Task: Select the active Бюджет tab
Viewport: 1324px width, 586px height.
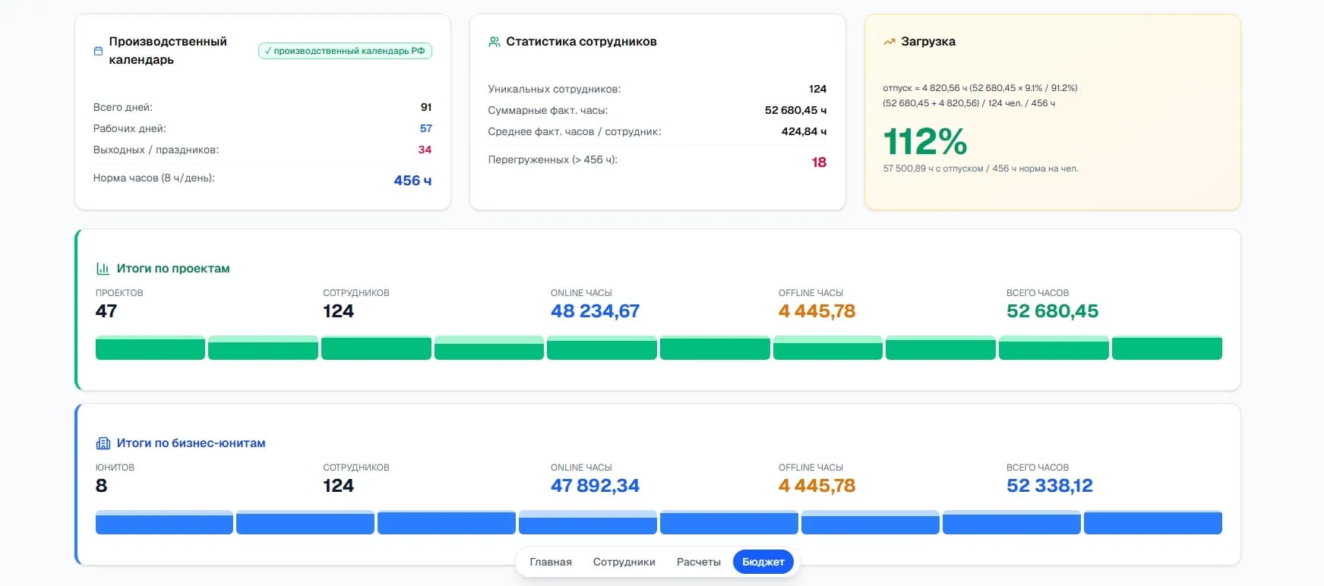Action: pyautogui.click(x=763, y=562)
